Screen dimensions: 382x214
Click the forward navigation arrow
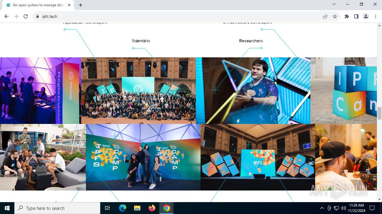tap(16, 16)
